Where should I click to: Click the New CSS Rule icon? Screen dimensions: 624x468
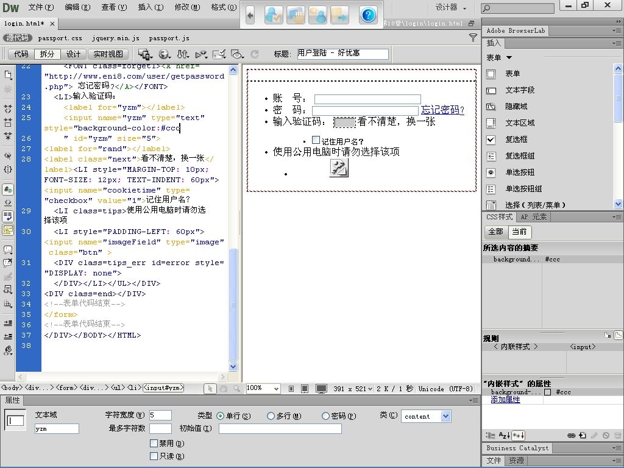pyautogui.click(x=582, y=435)
